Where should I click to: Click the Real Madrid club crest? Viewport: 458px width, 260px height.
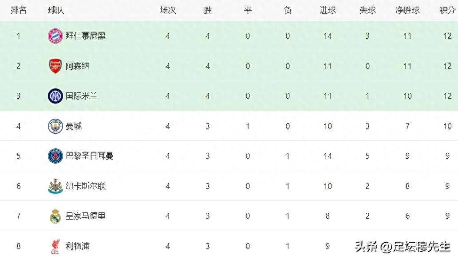click(x=55, y=216)
